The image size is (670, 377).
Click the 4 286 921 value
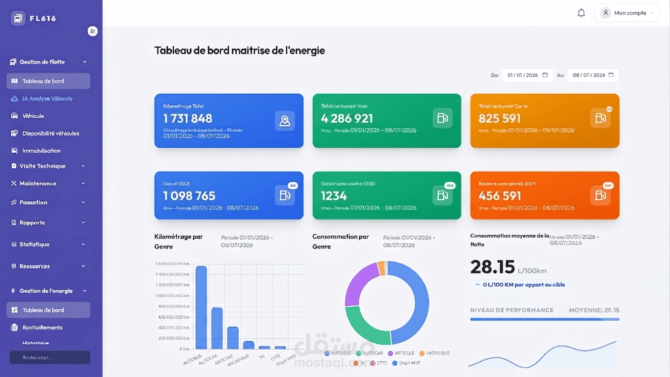tap(347, 118)
